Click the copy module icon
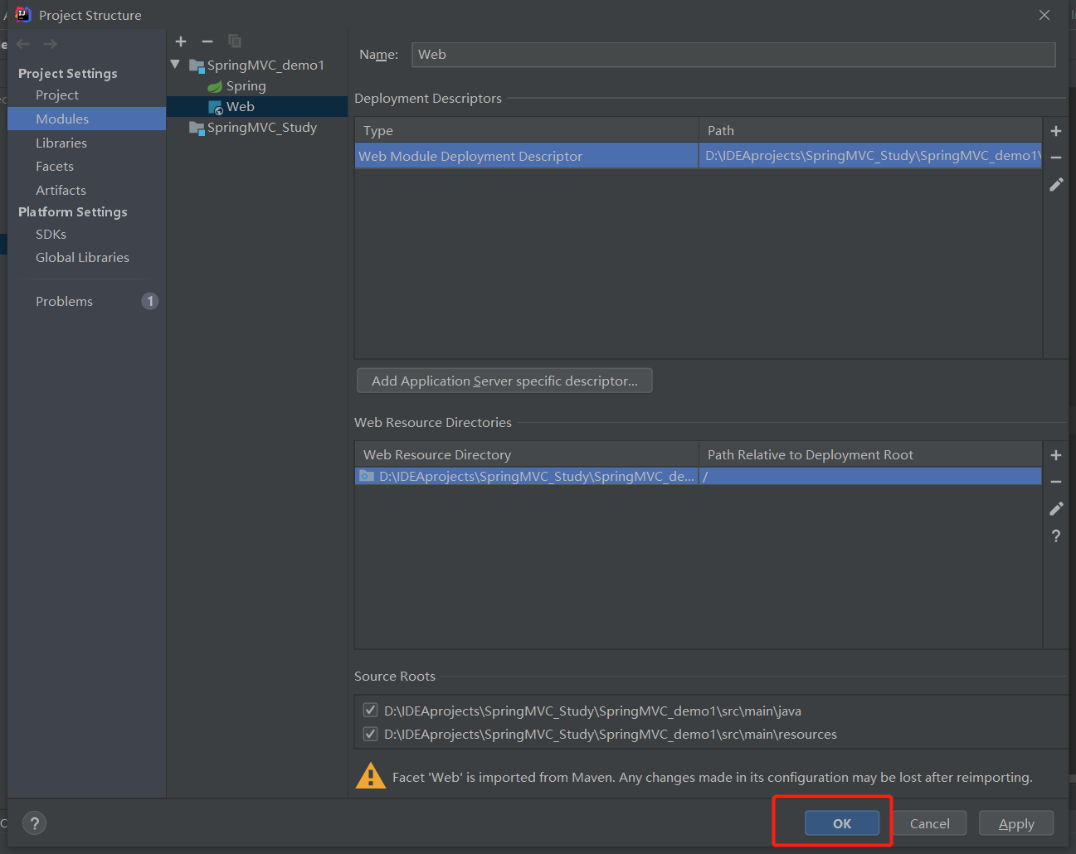The image size is (1076, 854). 235,41
